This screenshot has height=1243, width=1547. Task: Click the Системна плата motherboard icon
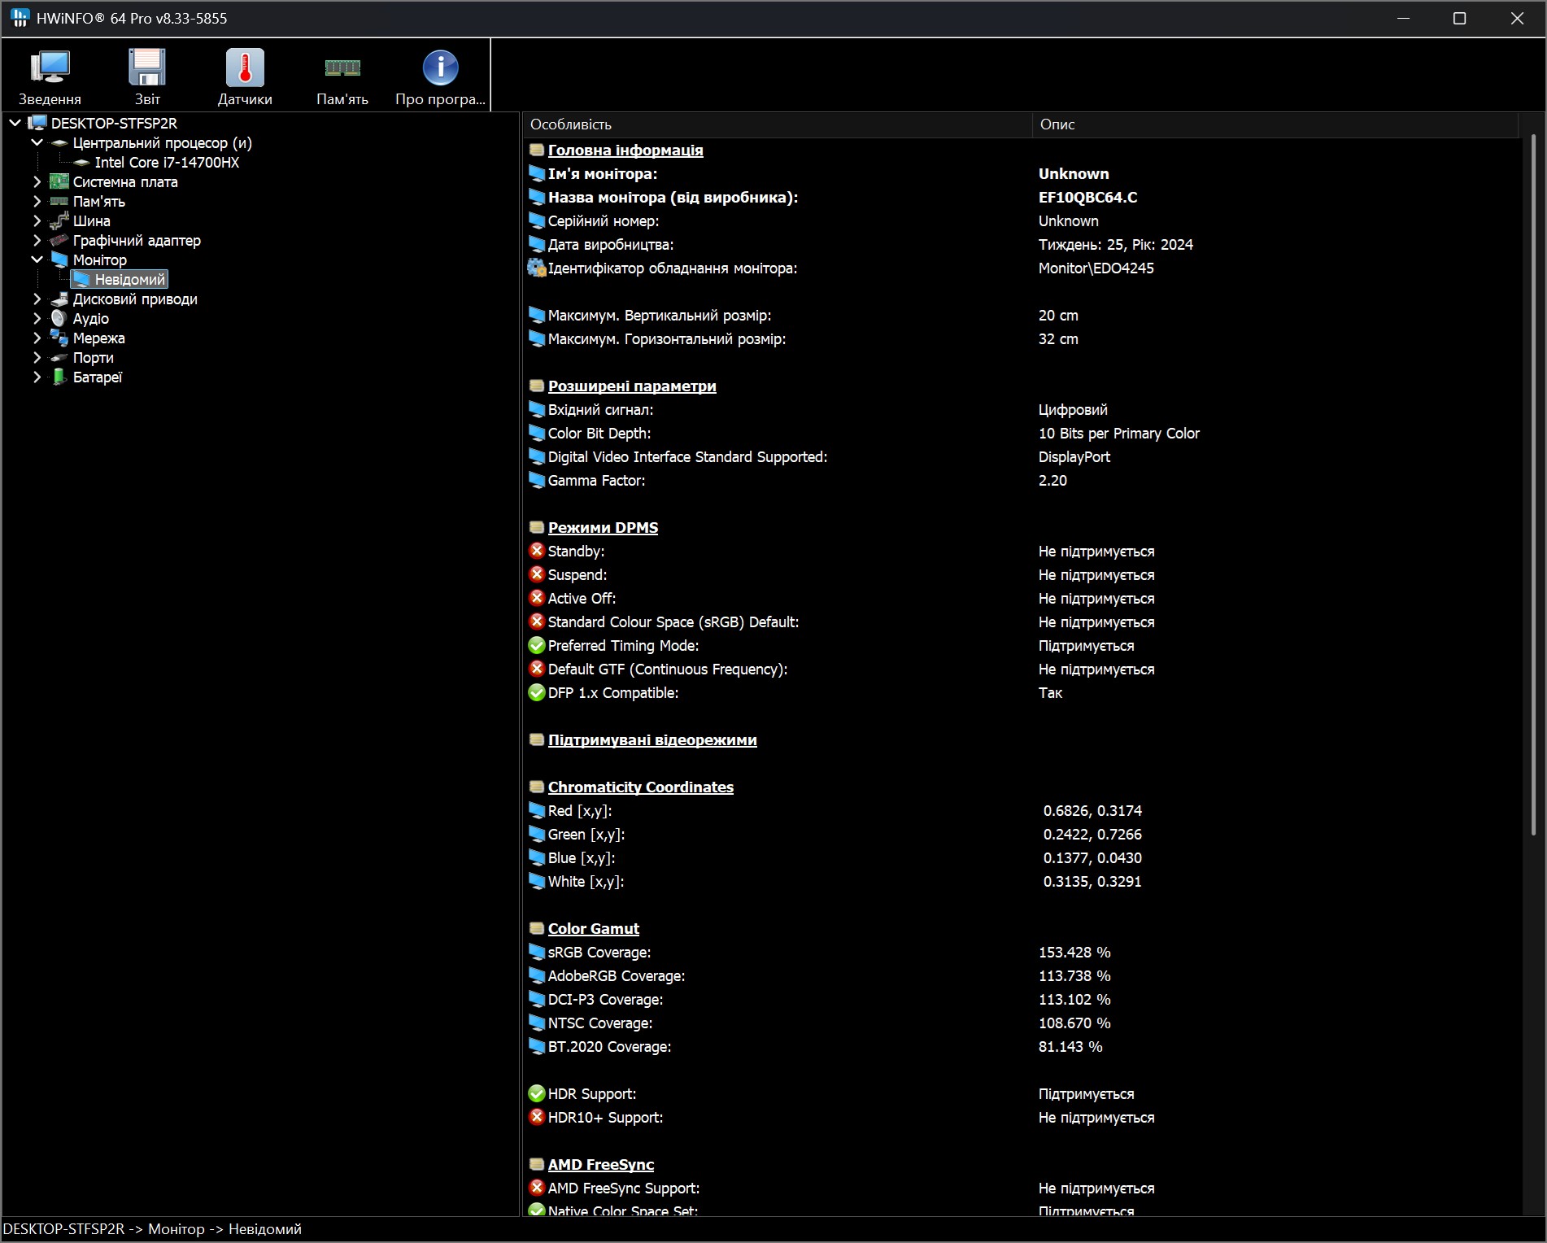tap(59, 181)
